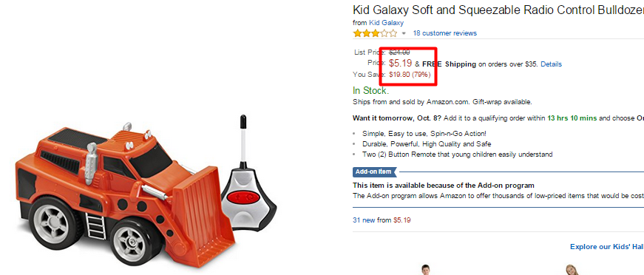Click the star rating icon
The height and width of the screenshot is (275, 644).
point(375,33)
